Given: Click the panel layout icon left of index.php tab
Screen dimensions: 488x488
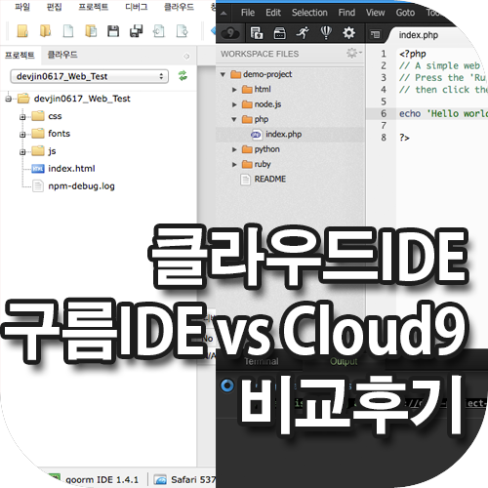Looking at the screenshot, I should [x=375, y=34].
